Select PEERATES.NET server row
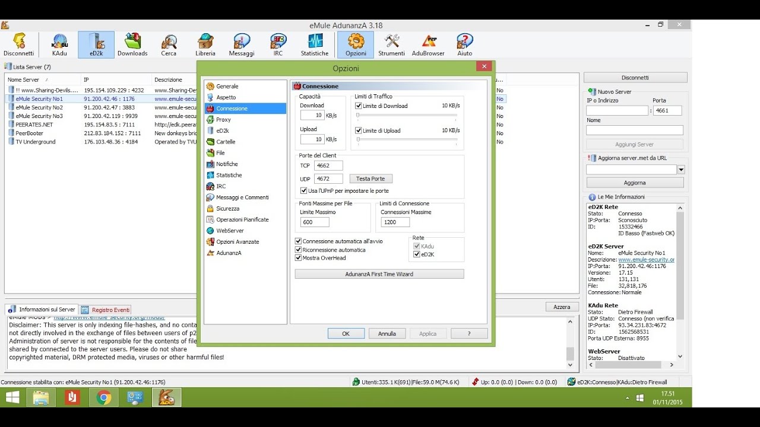This screenshot has height=427, width=760. click(255, 125)
